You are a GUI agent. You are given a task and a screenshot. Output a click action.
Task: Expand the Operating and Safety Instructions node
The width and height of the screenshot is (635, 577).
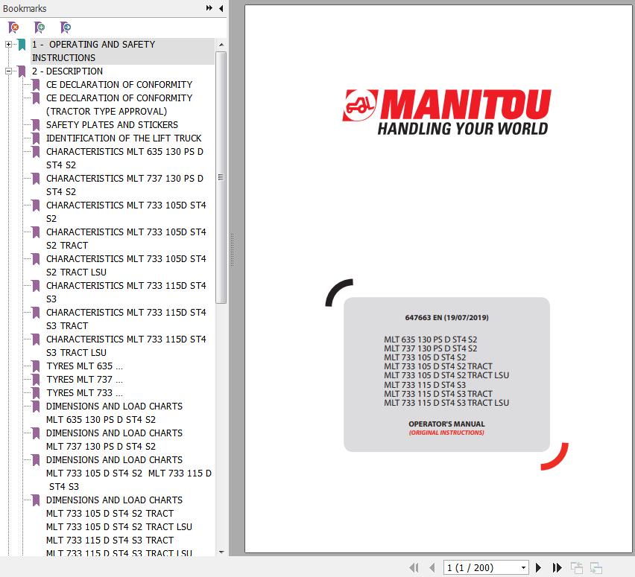pyautogui.click(x=8, y=44)
